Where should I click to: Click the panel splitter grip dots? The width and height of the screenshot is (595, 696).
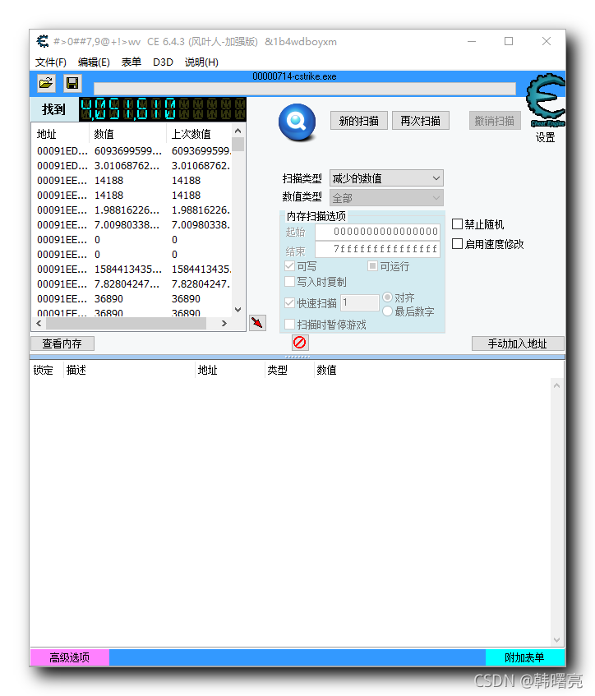point(297,357)
